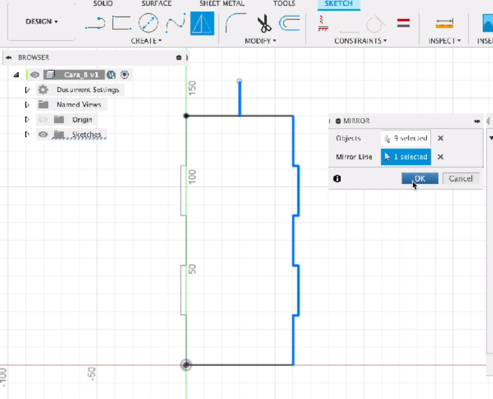Apply the Equal constraint icon
The height and width of the screenshot is (399, 493).
coord(404,23)
